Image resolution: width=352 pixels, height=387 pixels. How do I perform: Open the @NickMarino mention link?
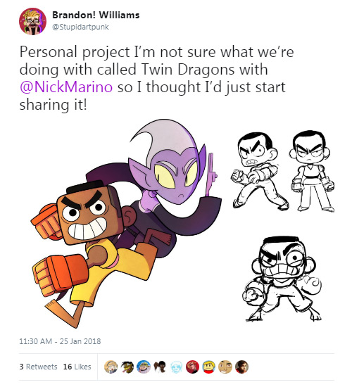pyautogui.click(x=66, y=87)
